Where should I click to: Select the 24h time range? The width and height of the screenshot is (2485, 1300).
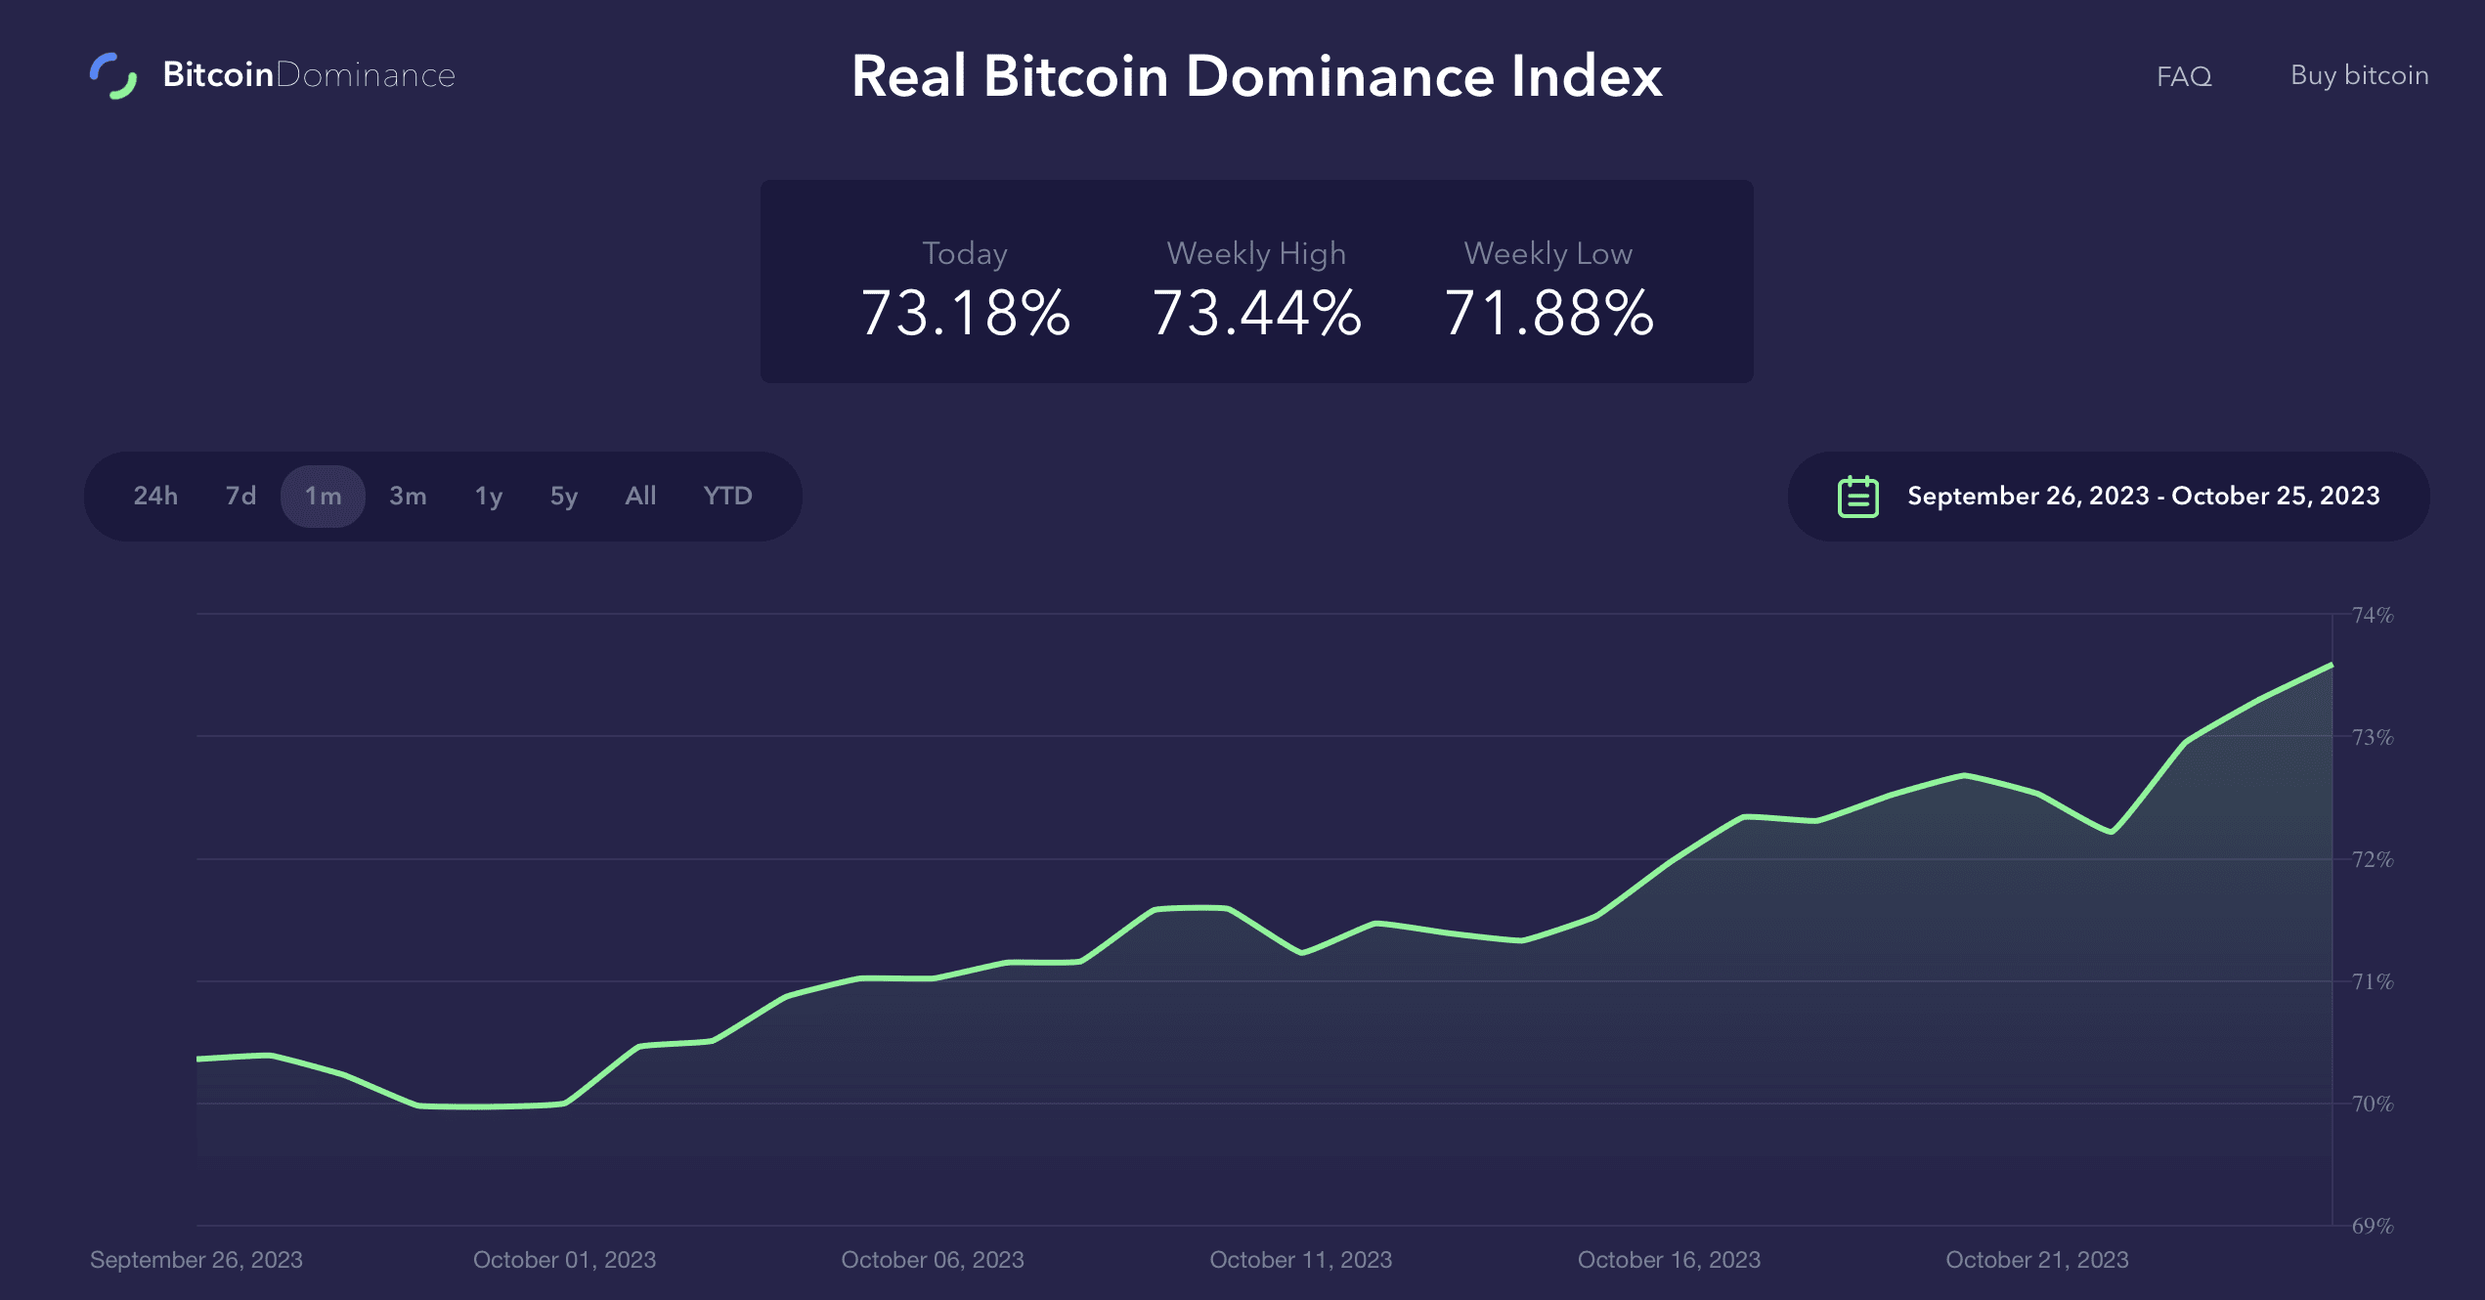[x=156, y=496]
